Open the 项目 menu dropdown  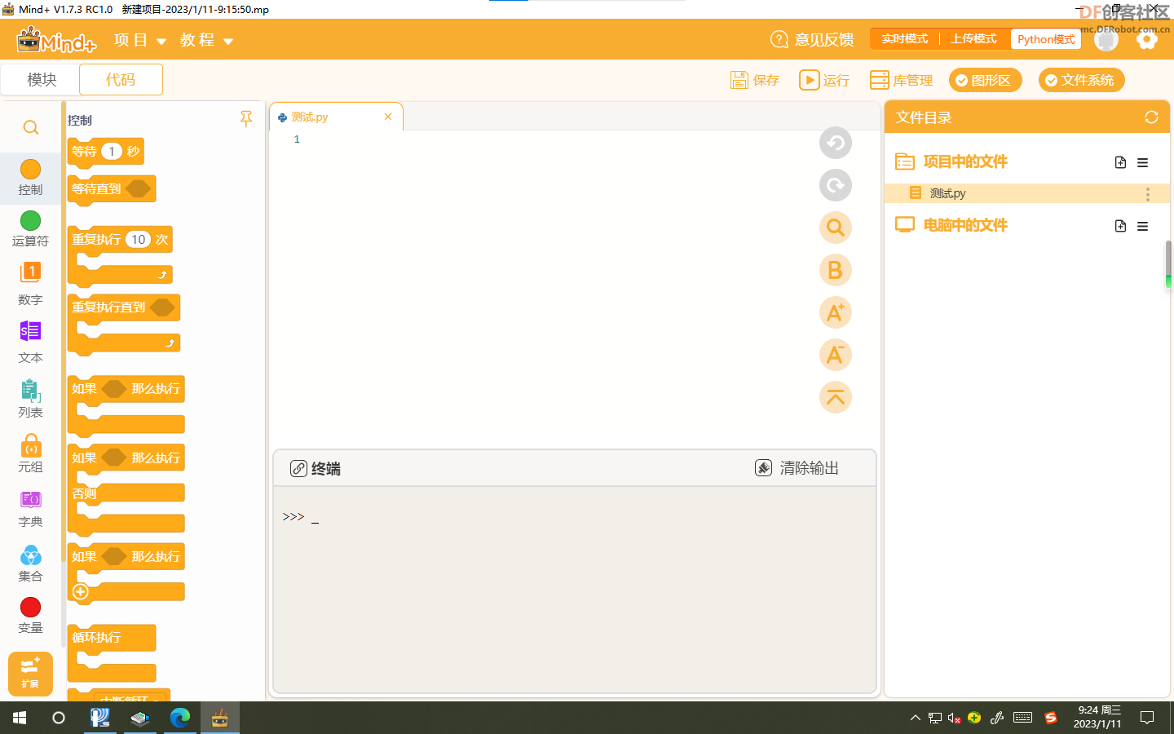point(140,40)
